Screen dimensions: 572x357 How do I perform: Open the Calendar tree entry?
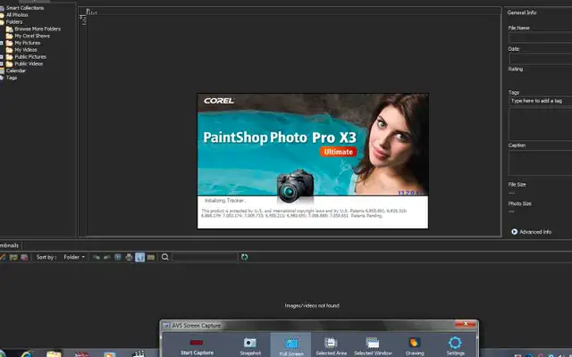[16, 71]
